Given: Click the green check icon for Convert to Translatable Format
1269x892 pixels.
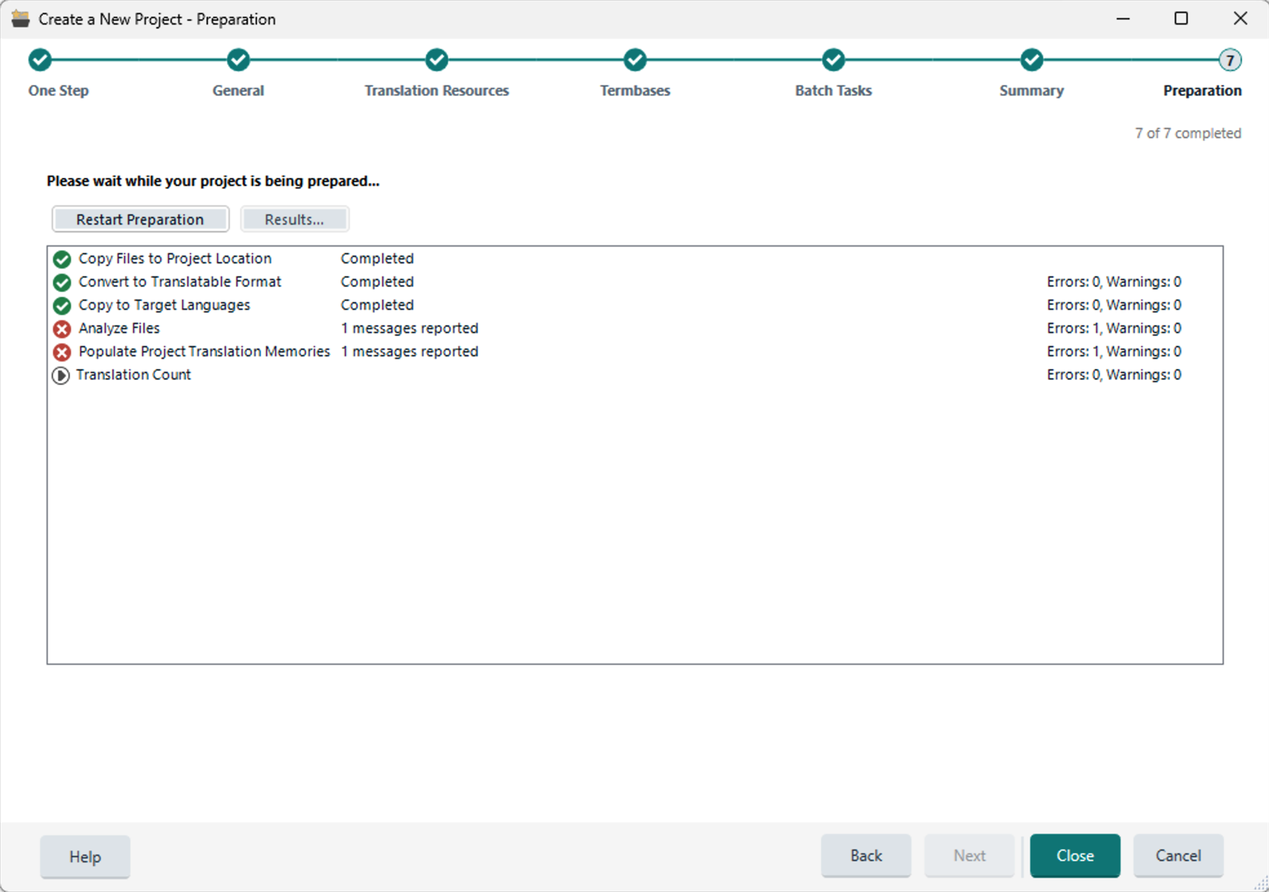Looking at the screenshot, I should pos(62,282).
